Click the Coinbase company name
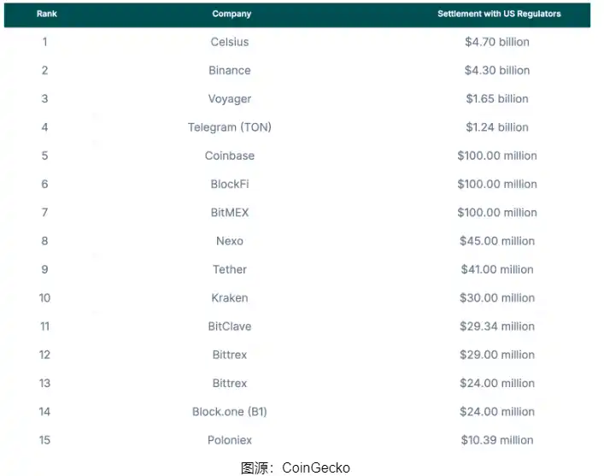The image size is (604, 476). pyautogui.click(x=230, y=156)
